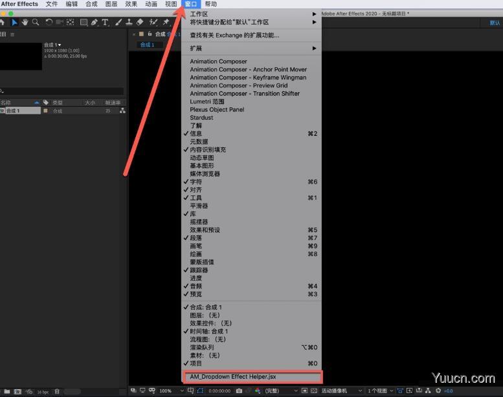Click the +0.0 exposure value

click(x=449, y=391)
